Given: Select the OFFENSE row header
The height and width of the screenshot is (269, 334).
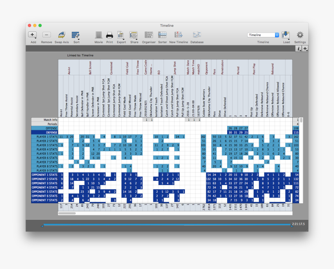Looking at the screenshot, I should click(x=45, y=128).
